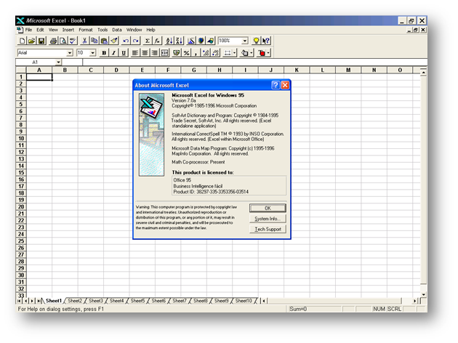
Task: Click the Map globe icon
Action: point(201,41)
